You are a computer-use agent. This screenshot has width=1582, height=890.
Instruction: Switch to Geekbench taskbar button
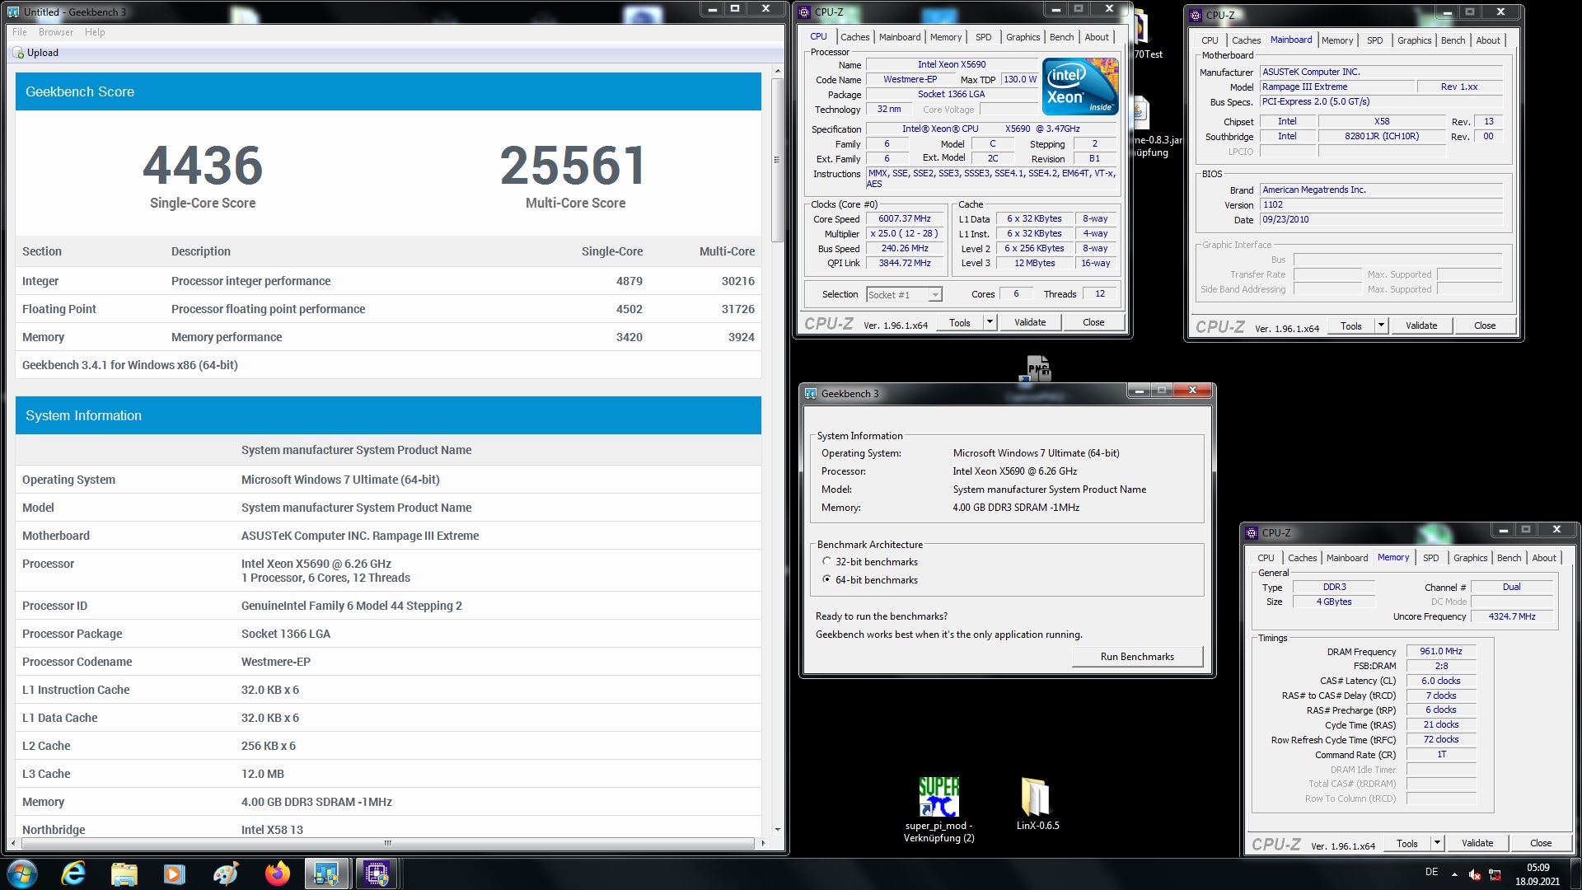327,874
